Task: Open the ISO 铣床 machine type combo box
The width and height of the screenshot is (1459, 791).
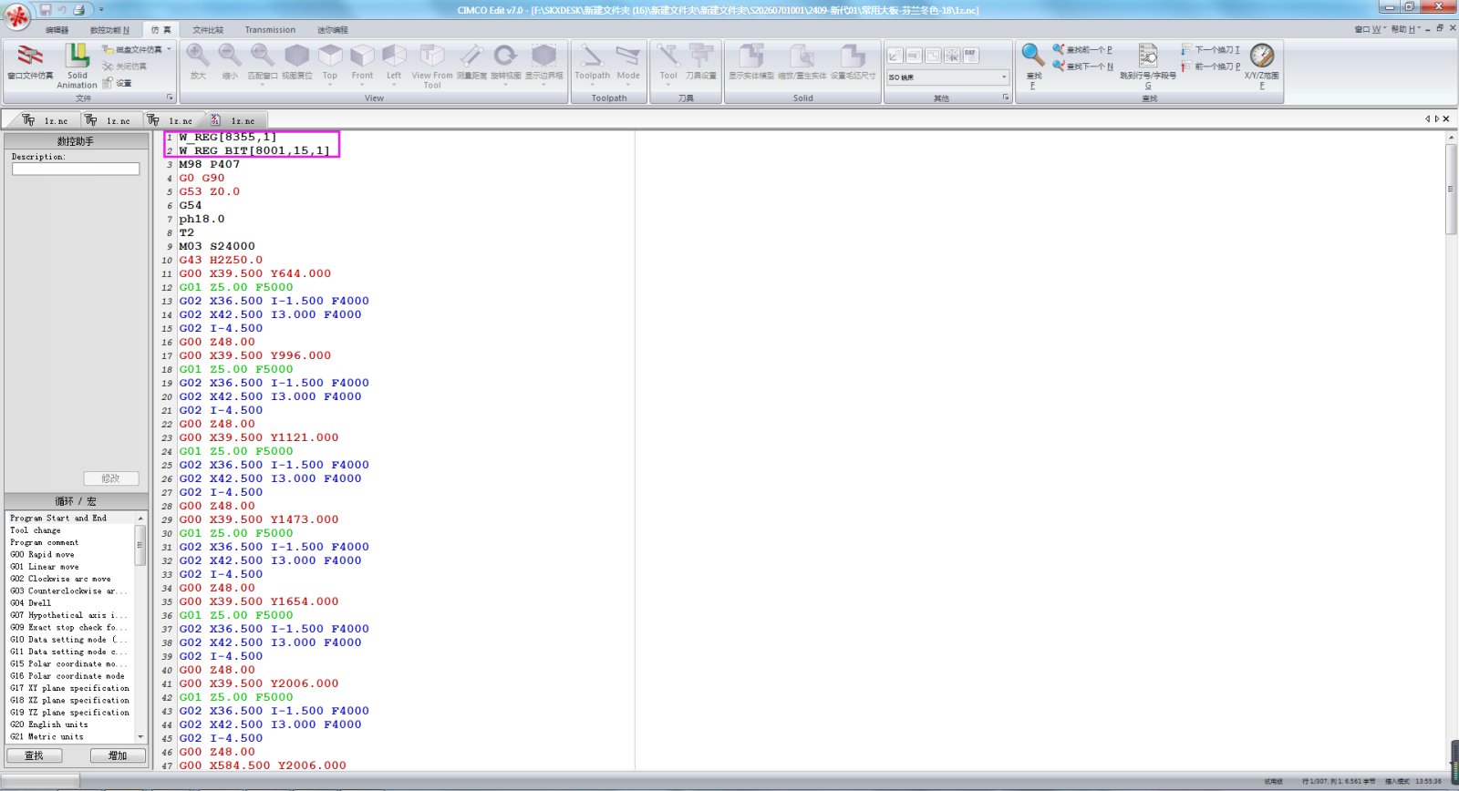Action: pos(947,77)
